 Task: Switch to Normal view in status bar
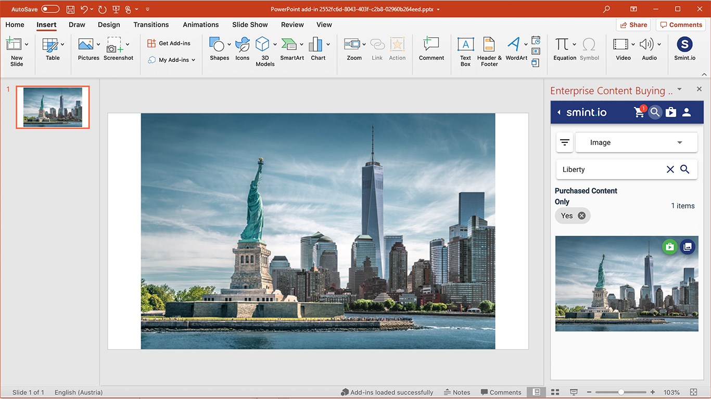536,392
